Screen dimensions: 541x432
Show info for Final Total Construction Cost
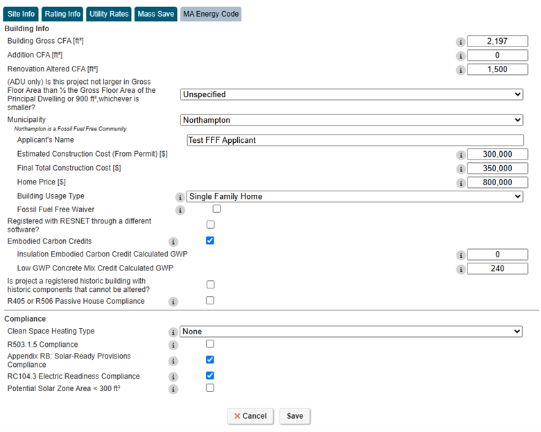(461, 169)
